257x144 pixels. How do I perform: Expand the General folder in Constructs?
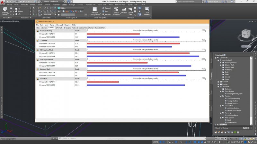[x=218, y=82]
